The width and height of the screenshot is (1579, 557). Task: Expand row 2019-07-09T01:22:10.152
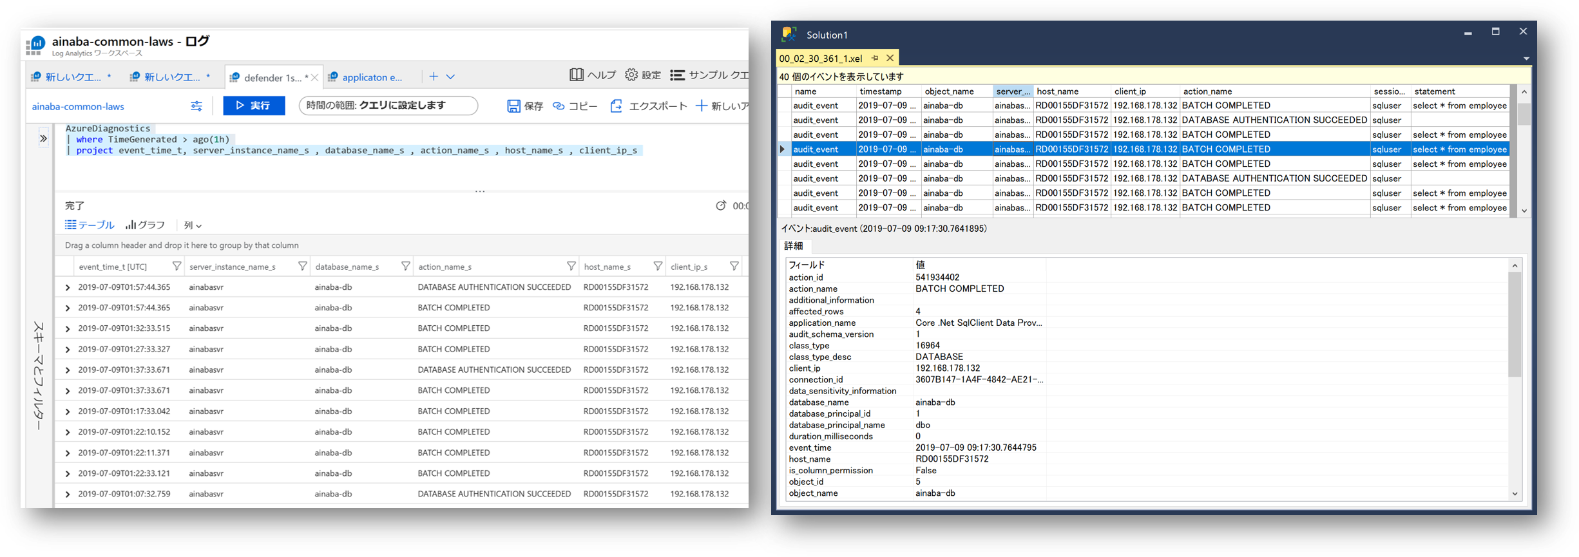coord(68,432)
